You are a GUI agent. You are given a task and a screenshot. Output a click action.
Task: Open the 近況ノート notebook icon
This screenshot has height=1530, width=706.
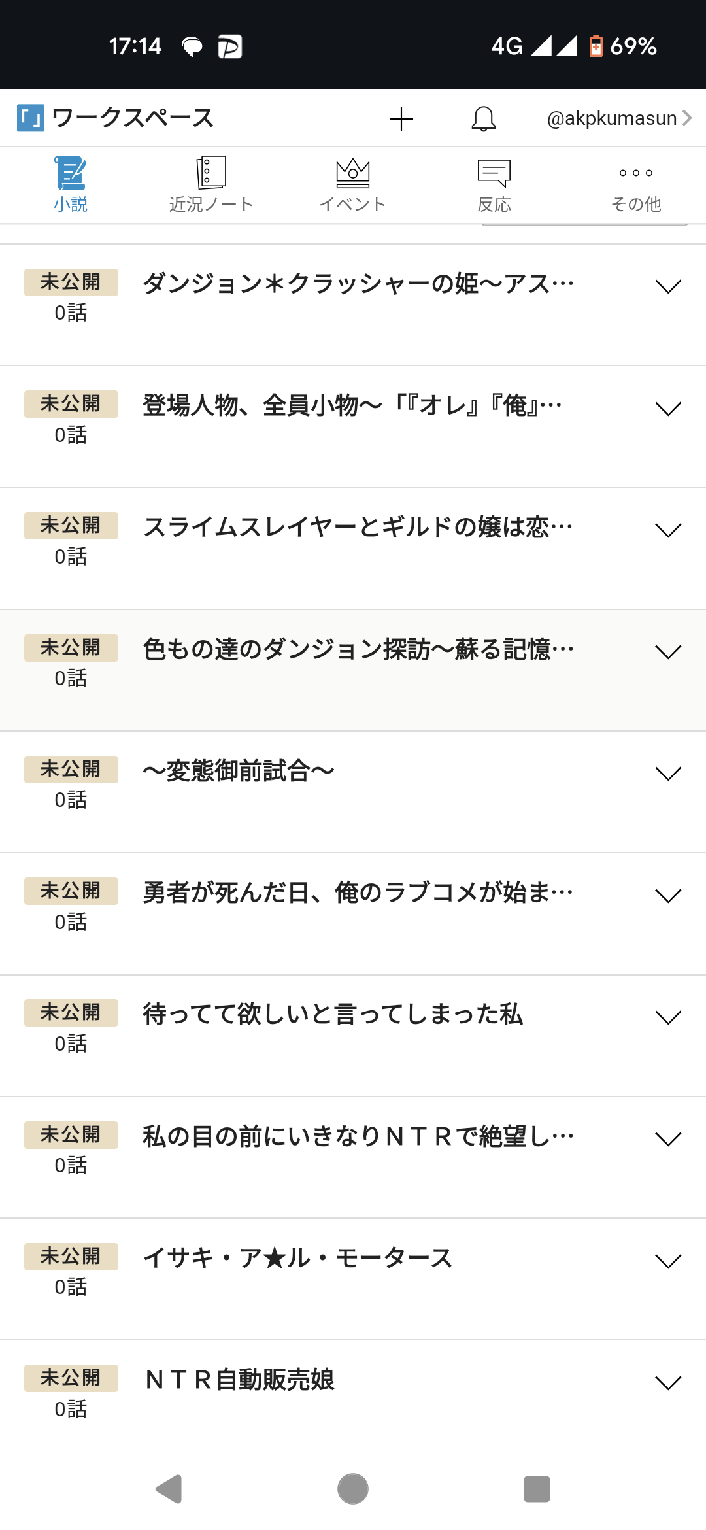click(211, 173)
